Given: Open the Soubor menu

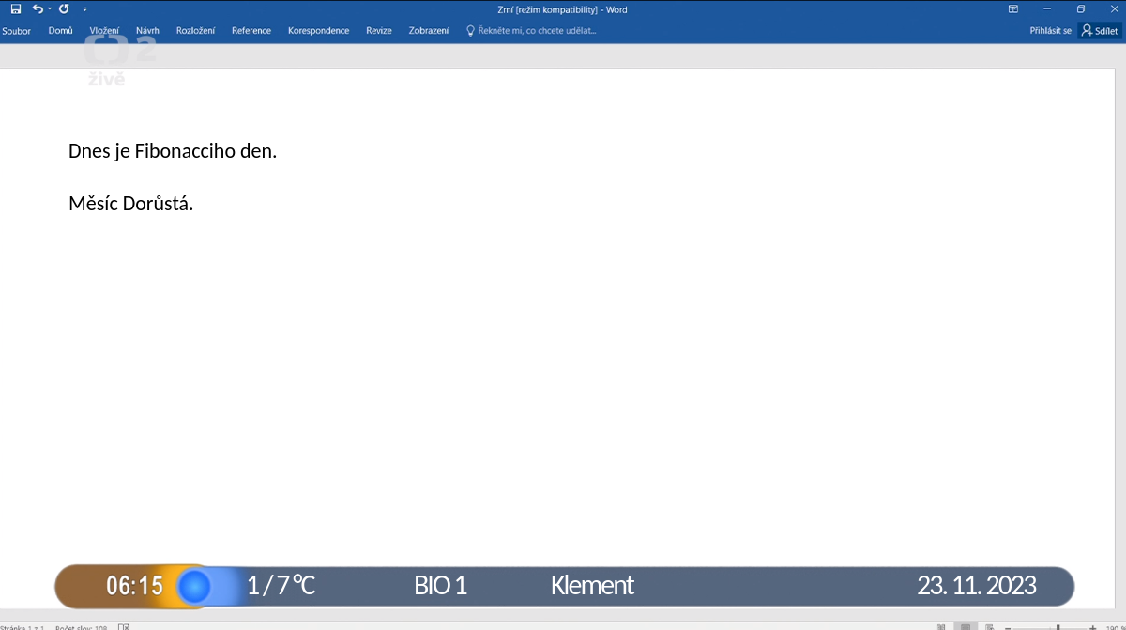Looking at the screenshot, I should pos(16,31).
